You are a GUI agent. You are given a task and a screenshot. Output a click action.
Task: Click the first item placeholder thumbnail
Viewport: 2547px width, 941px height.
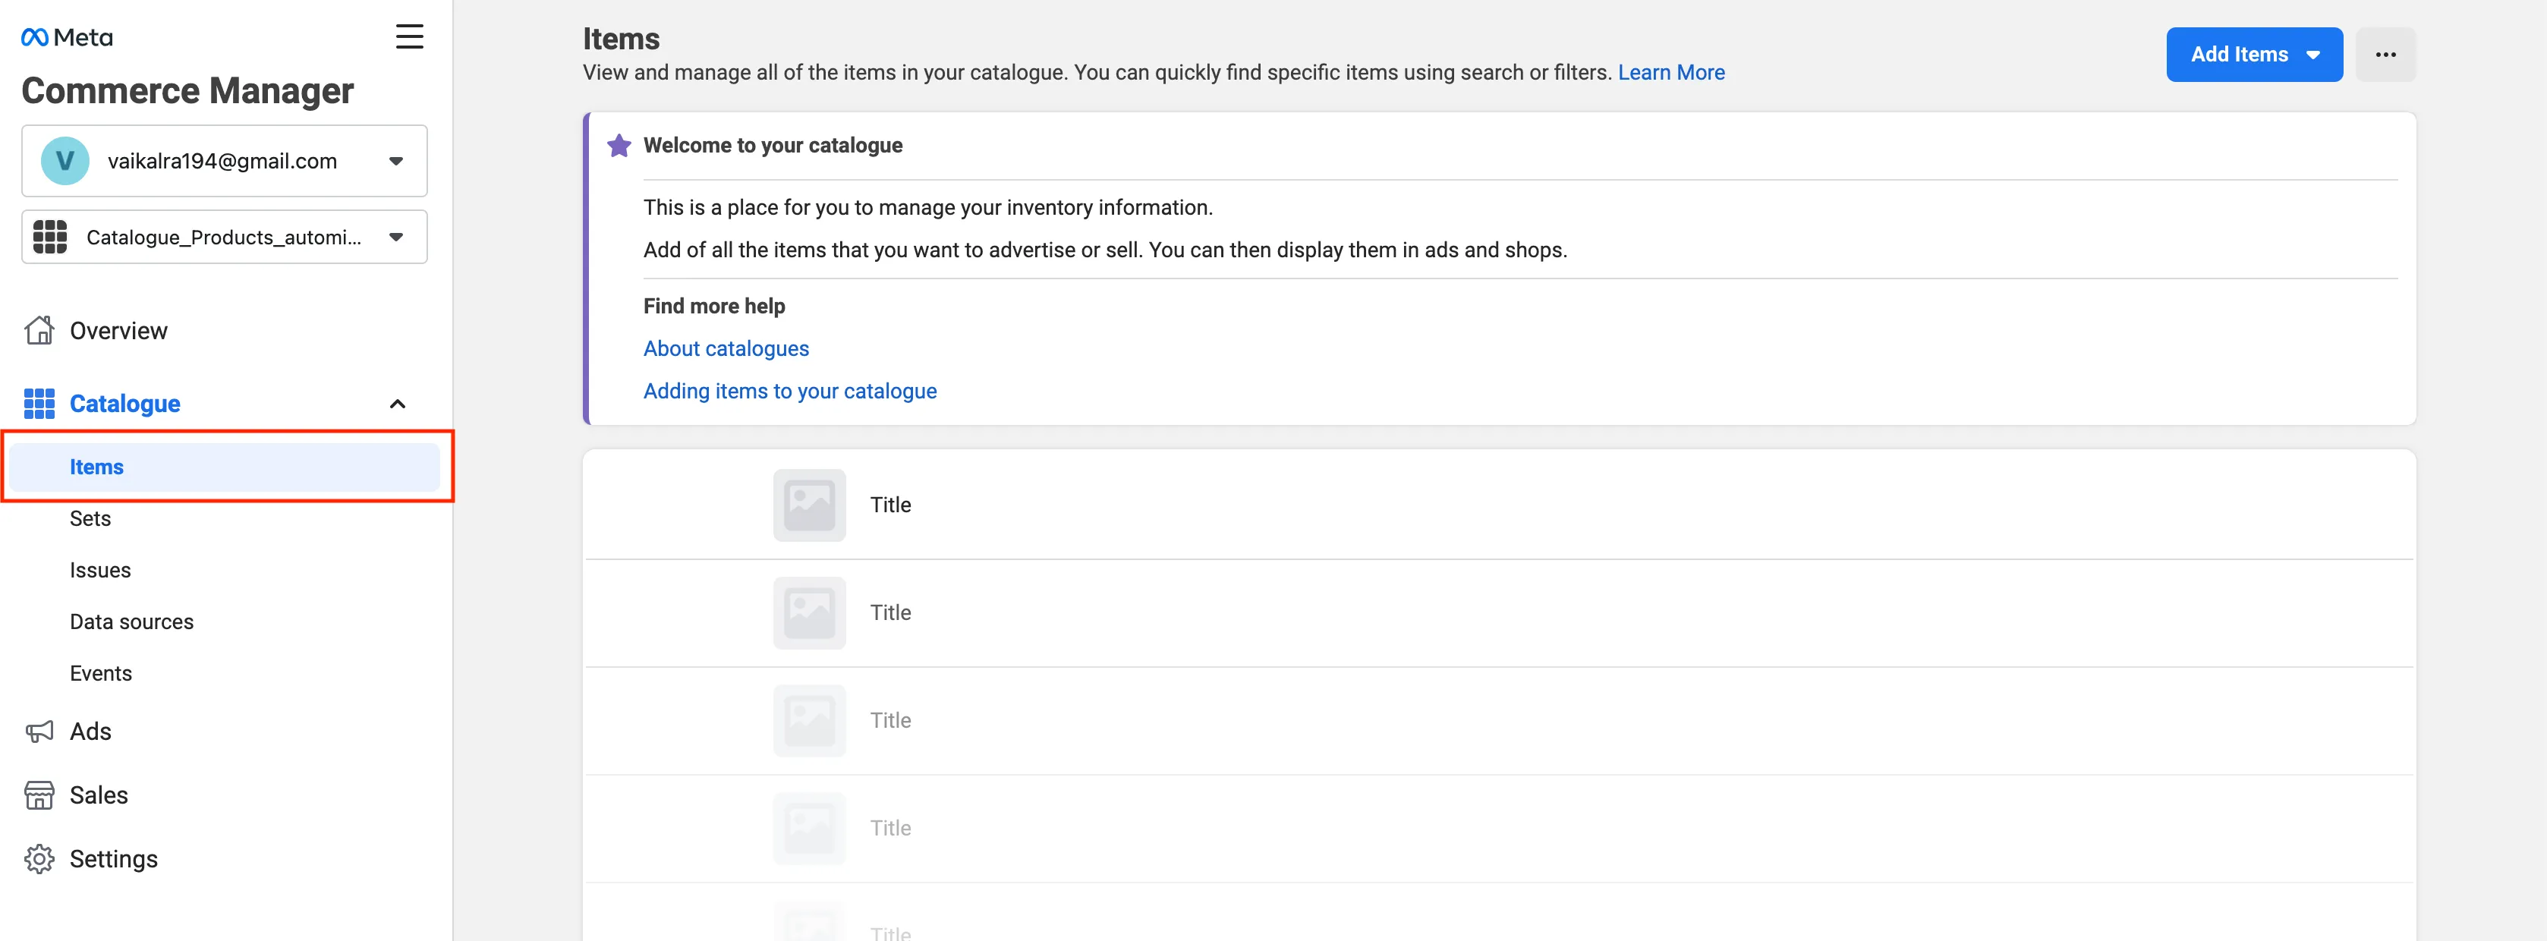810,505
